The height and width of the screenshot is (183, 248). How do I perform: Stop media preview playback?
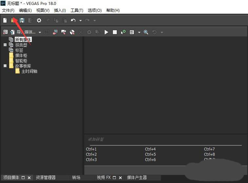(x=115, y=32)
